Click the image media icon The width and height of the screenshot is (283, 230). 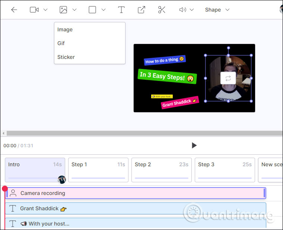(x=63, y=10)
